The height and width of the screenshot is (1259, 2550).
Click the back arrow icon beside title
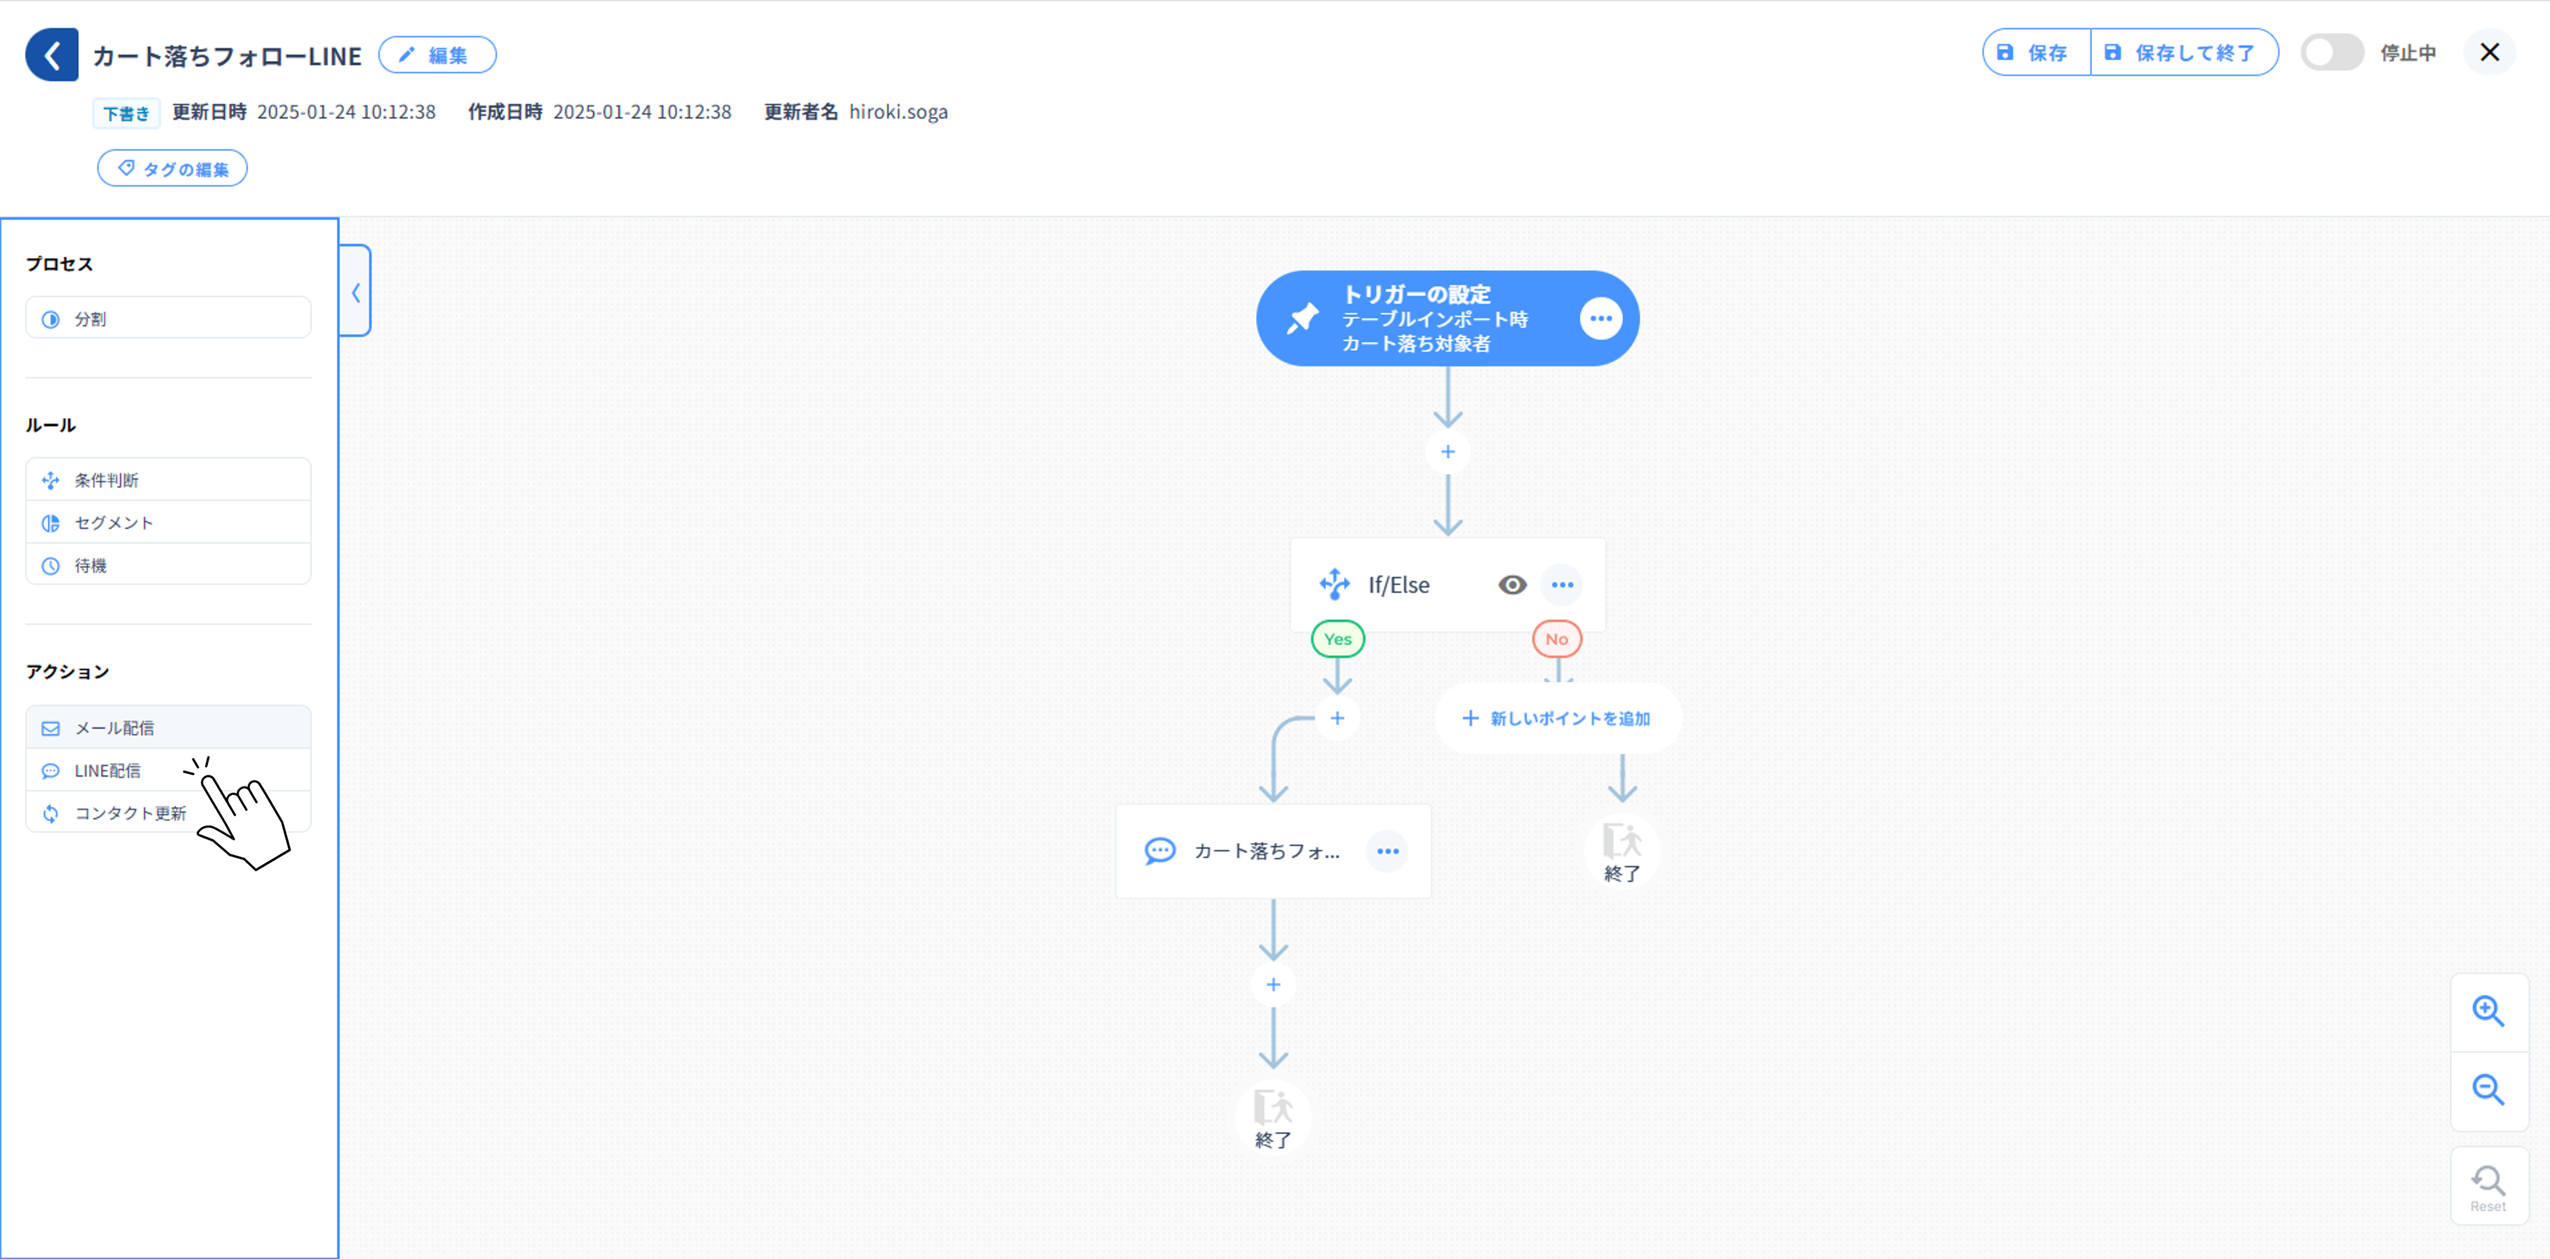pyautogui.click(x=52, y=54)
